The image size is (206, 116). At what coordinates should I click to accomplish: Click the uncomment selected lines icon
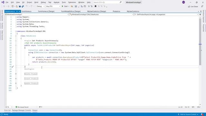point(91,6)
